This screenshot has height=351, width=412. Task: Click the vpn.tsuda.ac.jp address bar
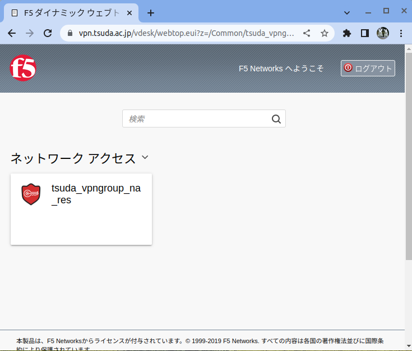pyautogui.click(x=185, y=33)
